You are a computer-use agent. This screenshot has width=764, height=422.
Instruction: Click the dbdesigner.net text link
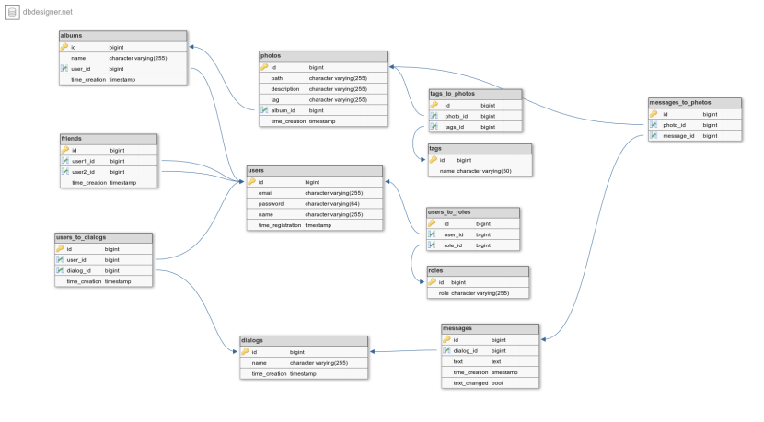tap(48, 12)
